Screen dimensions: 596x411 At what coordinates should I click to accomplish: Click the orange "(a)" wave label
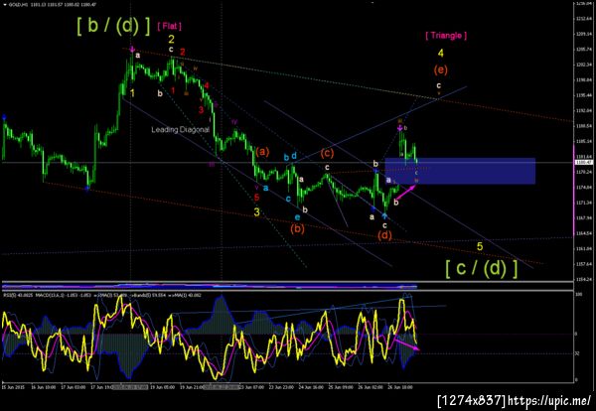(262, 152)
